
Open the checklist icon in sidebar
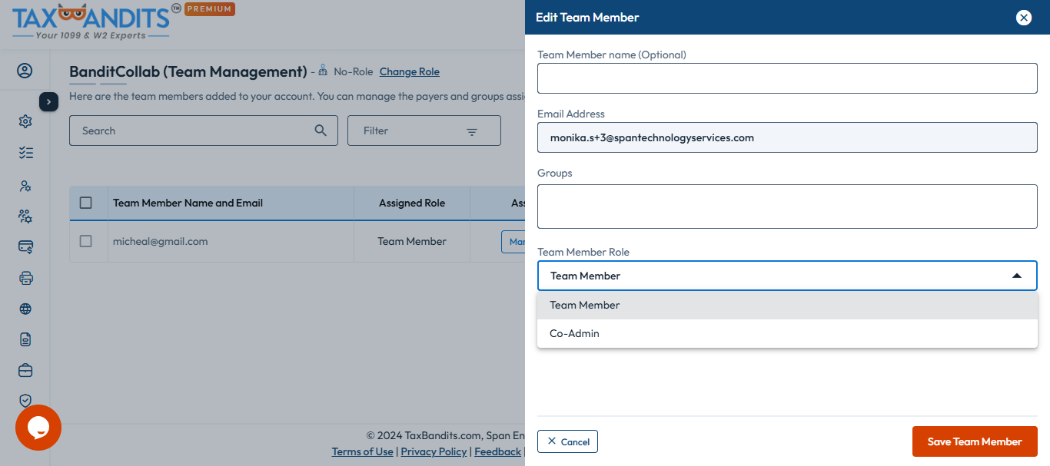coord(25,153)
